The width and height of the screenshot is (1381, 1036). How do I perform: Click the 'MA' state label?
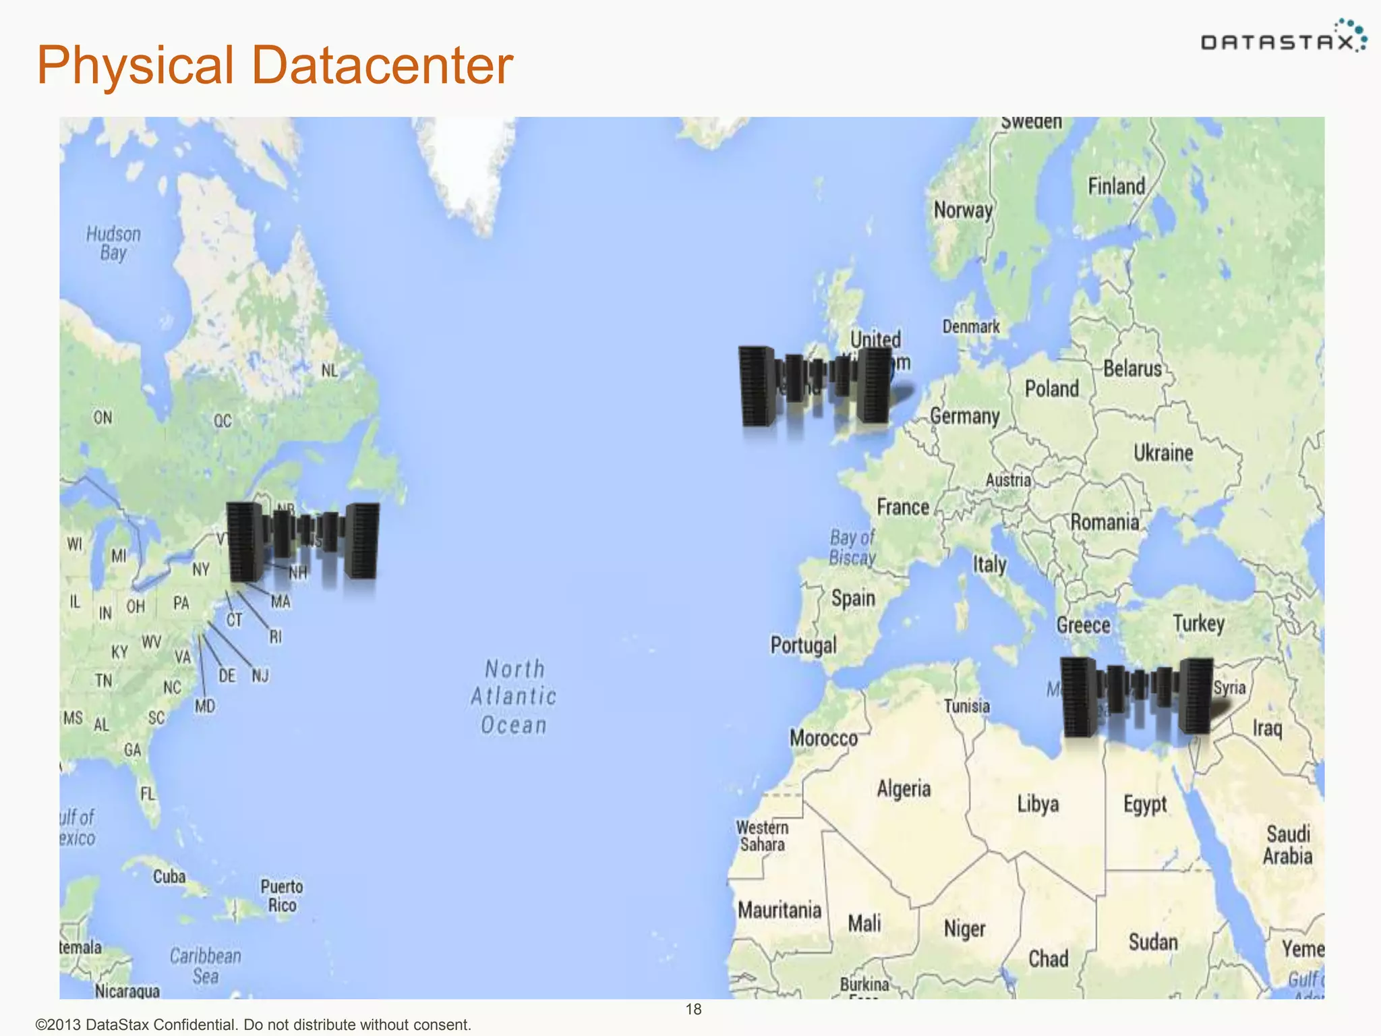281,601
